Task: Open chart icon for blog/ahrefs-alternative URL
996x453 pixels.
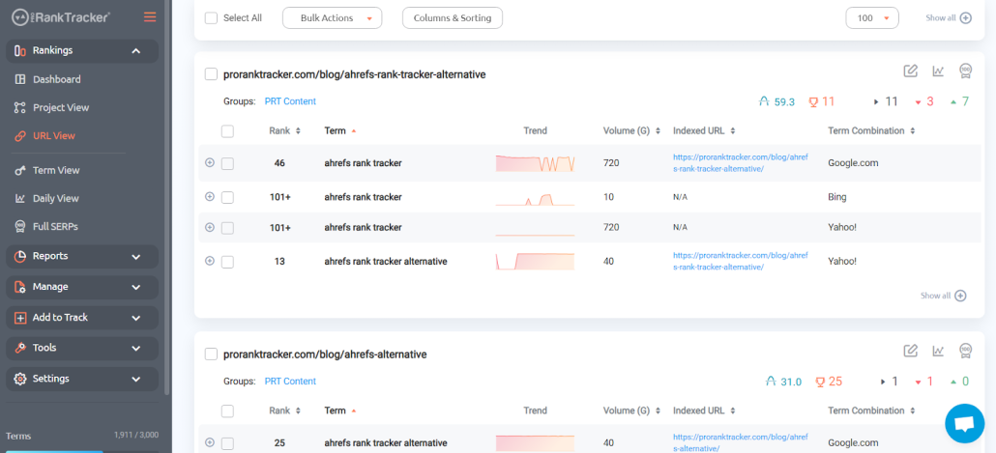Action: pyautogui.click(x=938, y=351)
